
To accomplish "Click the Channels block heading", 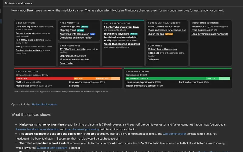I will 155,46.
